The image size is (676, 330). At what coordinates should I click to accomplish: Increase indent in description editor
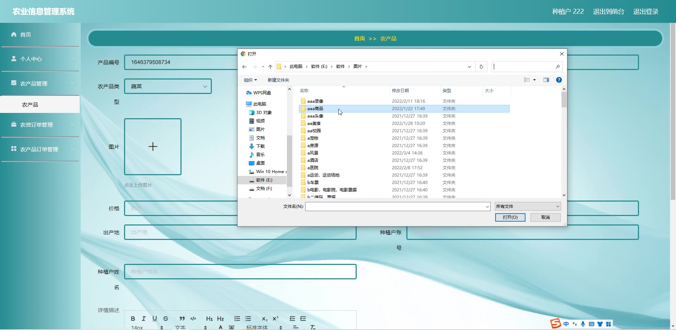click(x=303, y=319)
